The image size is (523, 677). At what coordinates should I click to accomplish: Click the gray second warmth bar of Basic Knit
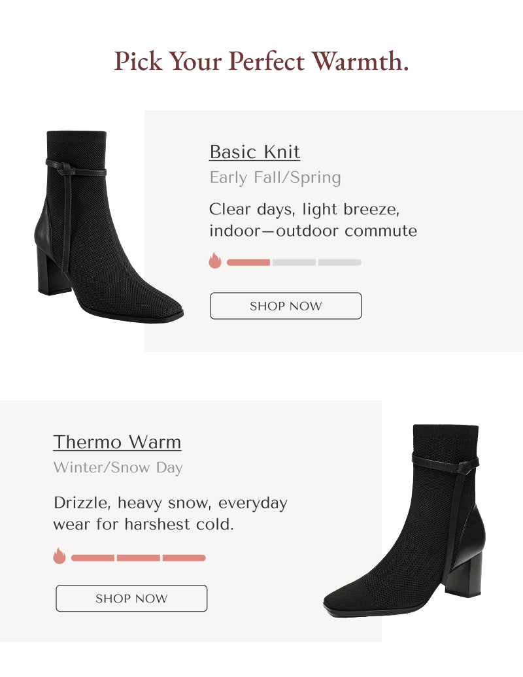click(294, 262)
